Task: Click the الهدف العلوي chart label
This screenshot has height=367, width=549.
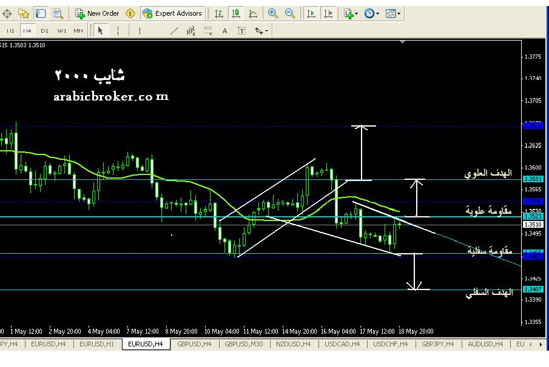Action: (x=488, y=173)
